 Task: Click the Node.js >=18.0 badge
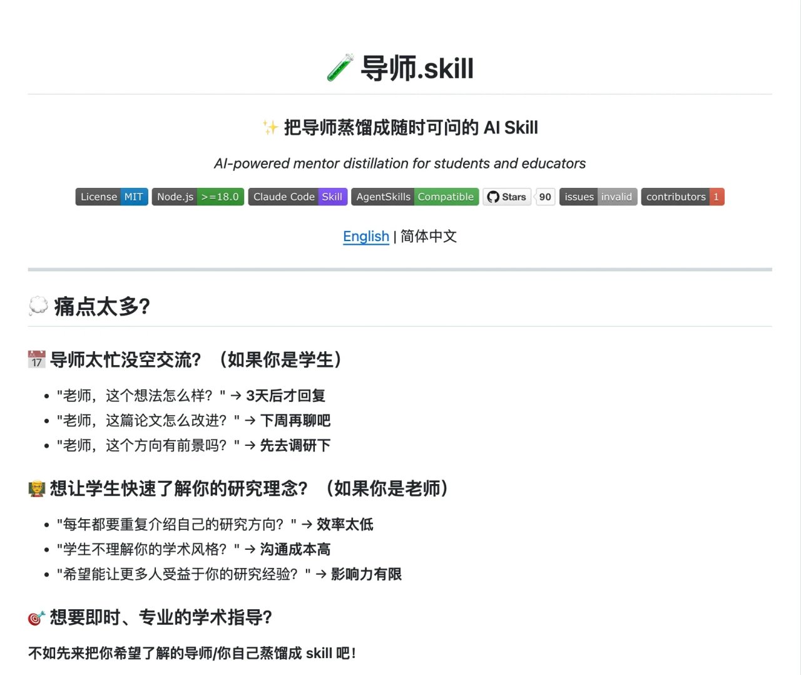coord(198,197)
